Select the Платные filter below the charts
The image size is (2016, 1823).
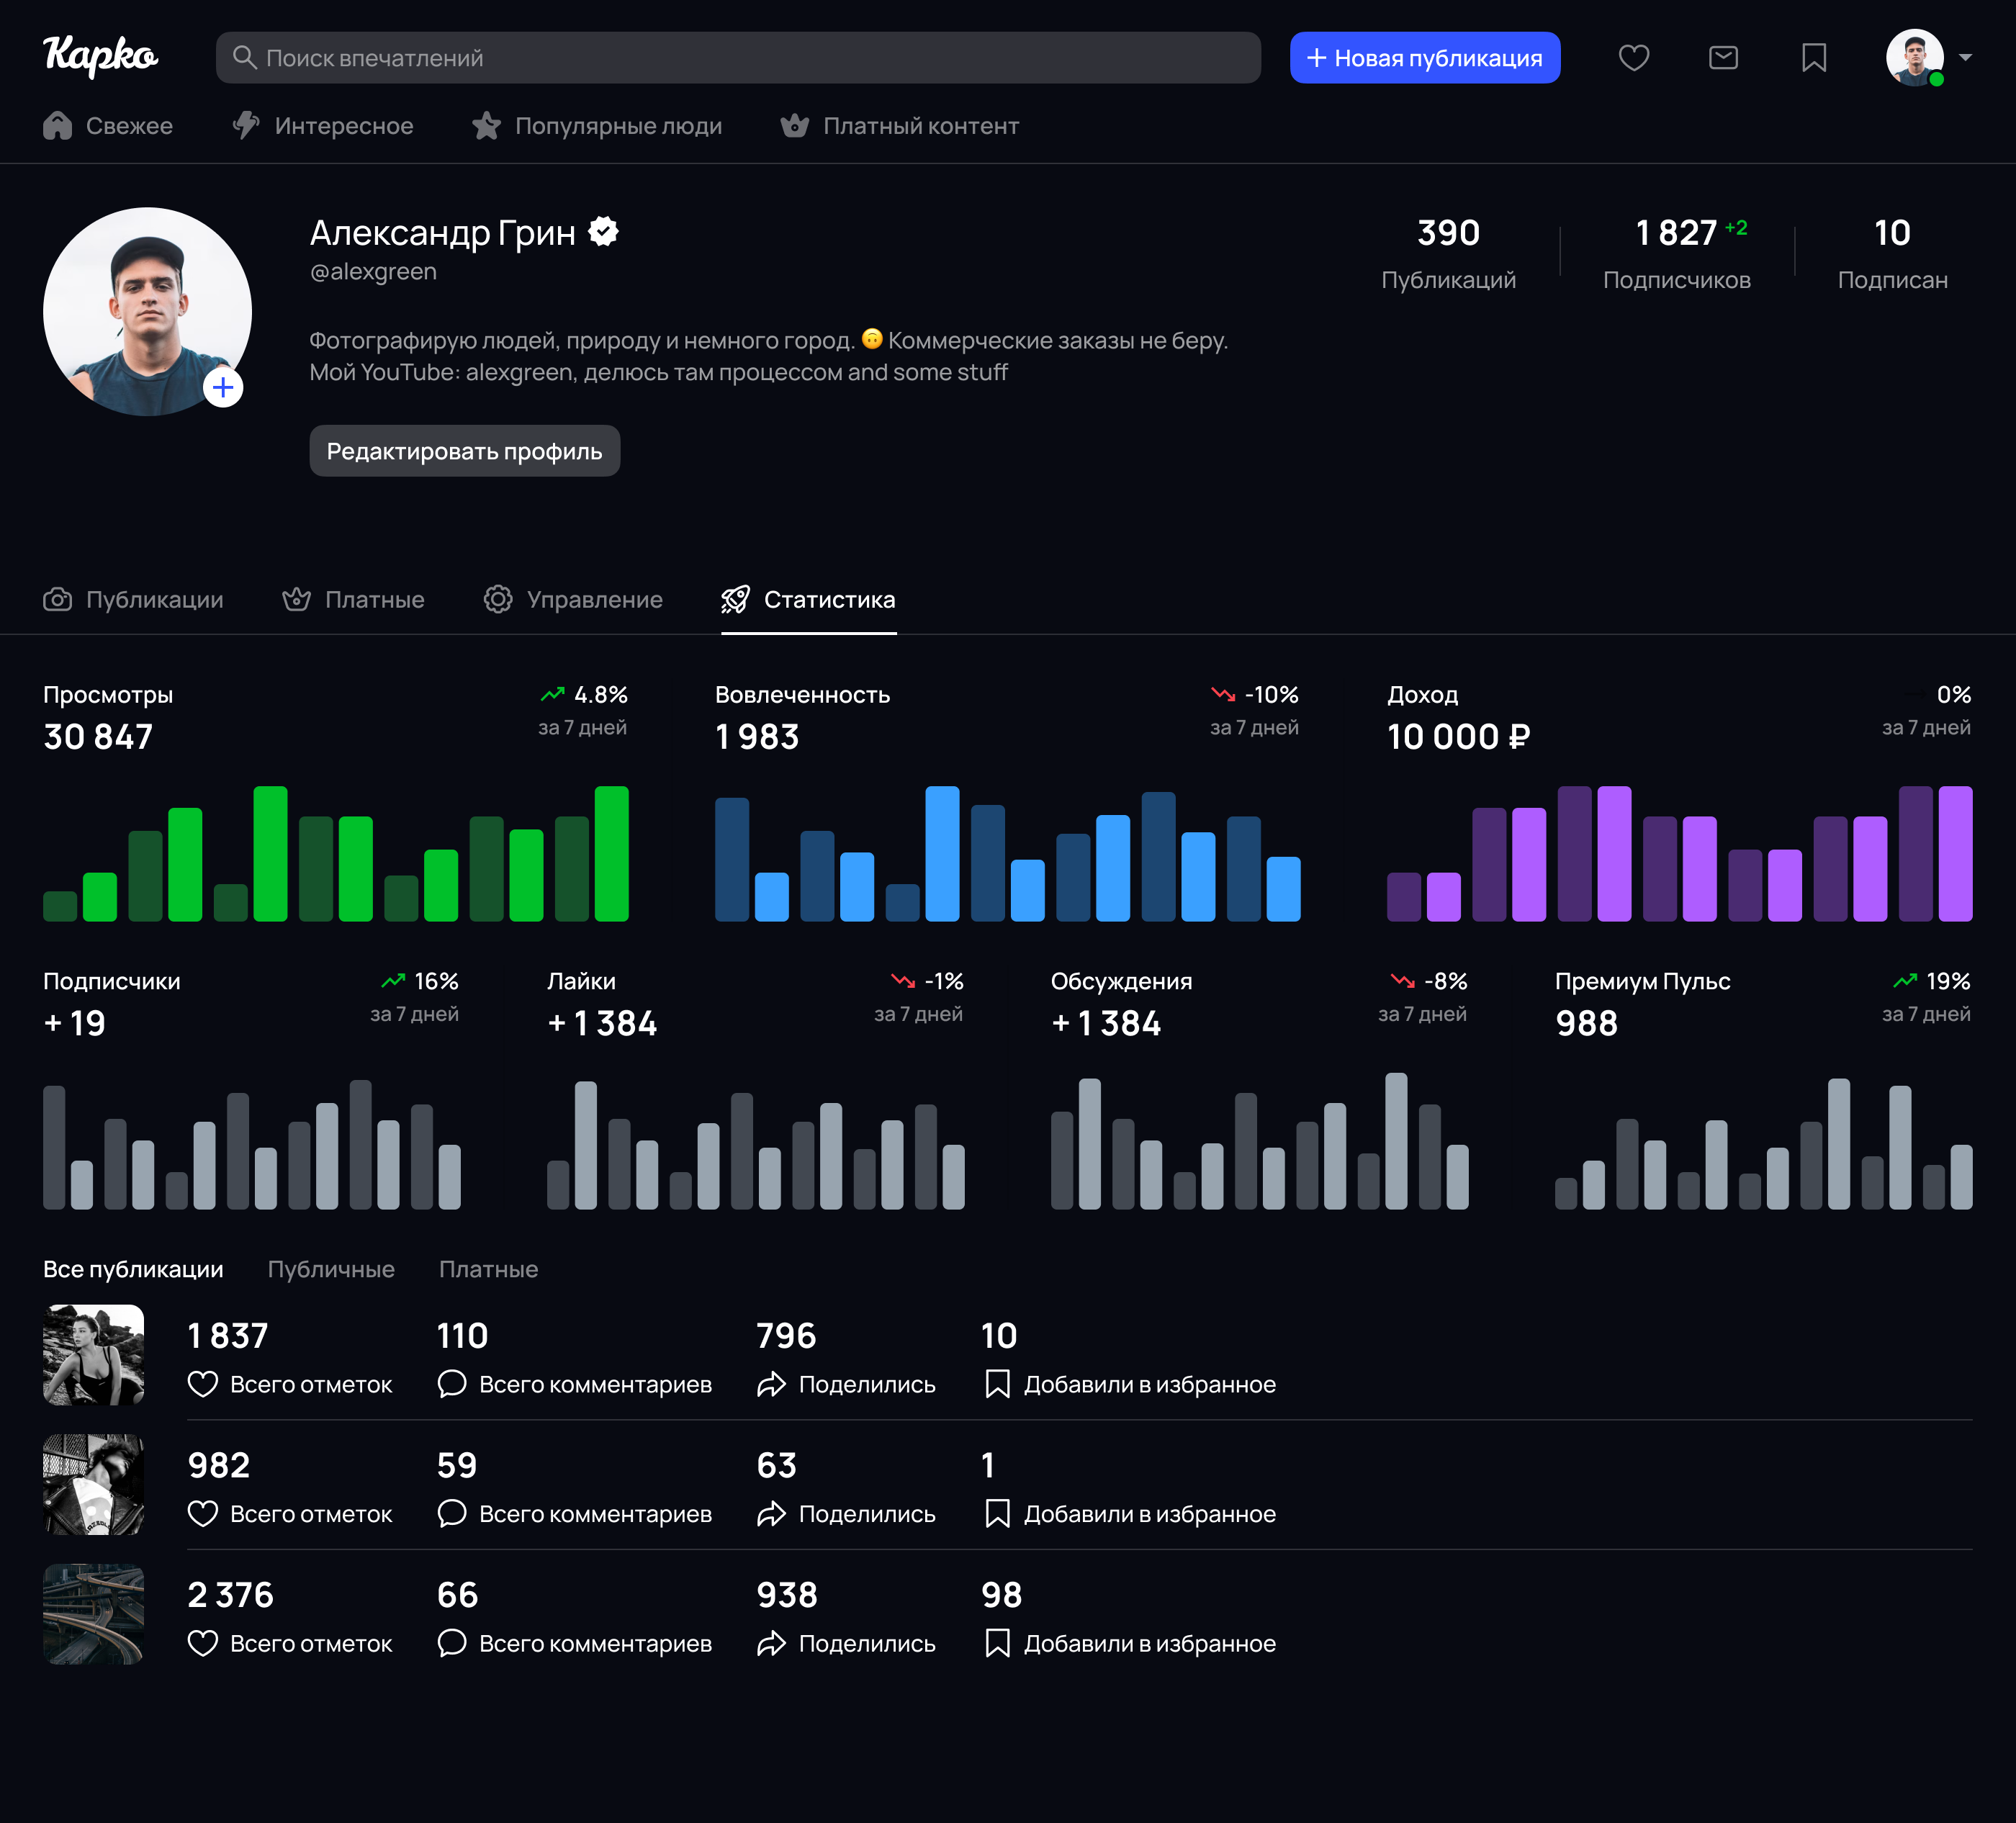click(x=488, y=1269)
